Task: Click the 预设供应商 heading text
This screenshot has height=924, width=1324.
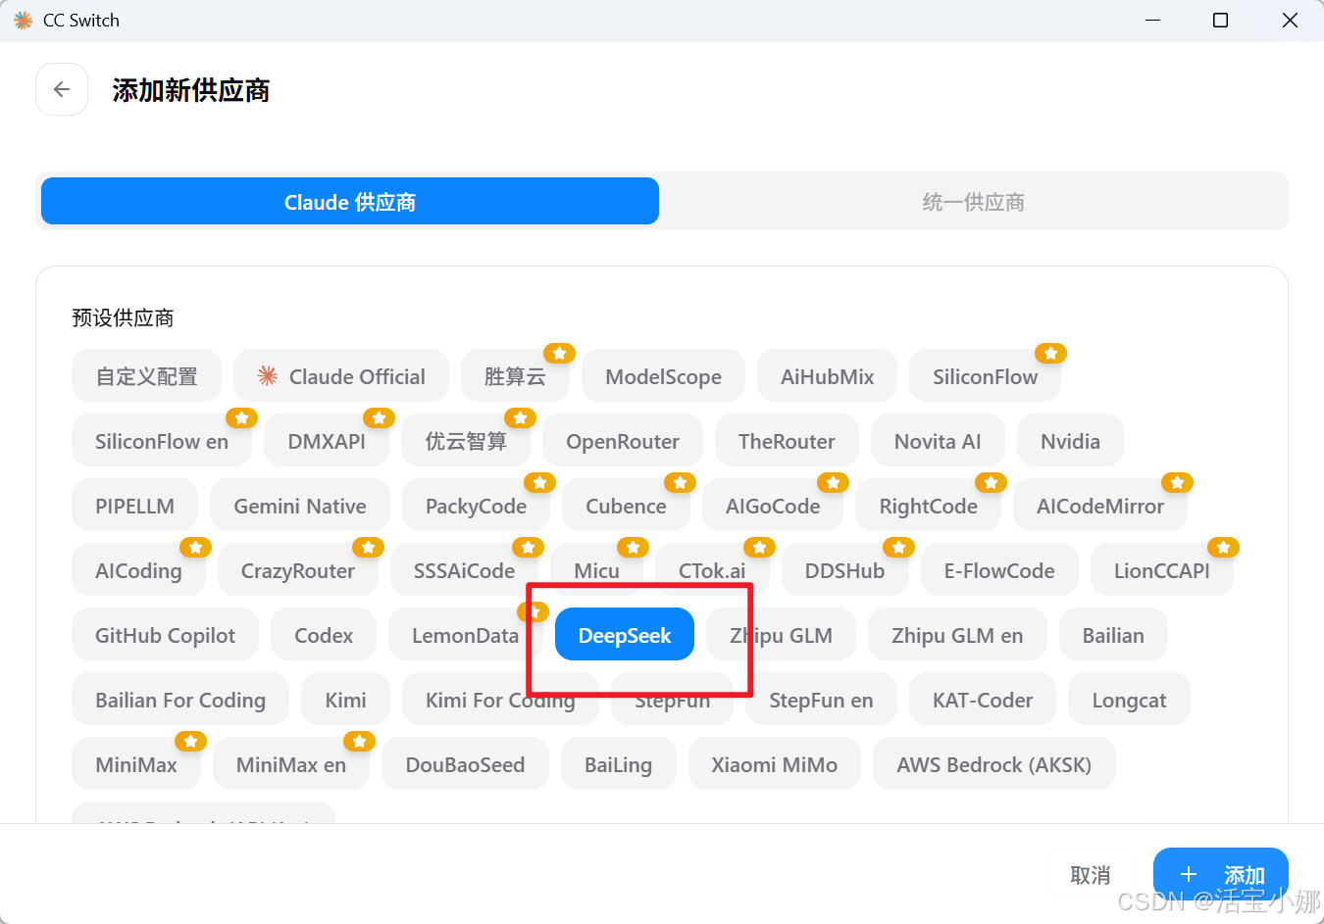Action: pyautogui.click(x=123, y=317)
